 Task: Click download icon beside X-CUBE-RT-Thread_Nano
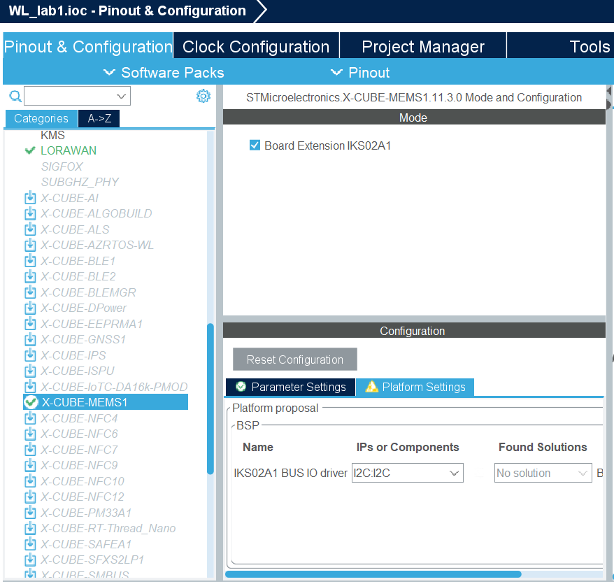pyautogui.click(x=30, y=528)
